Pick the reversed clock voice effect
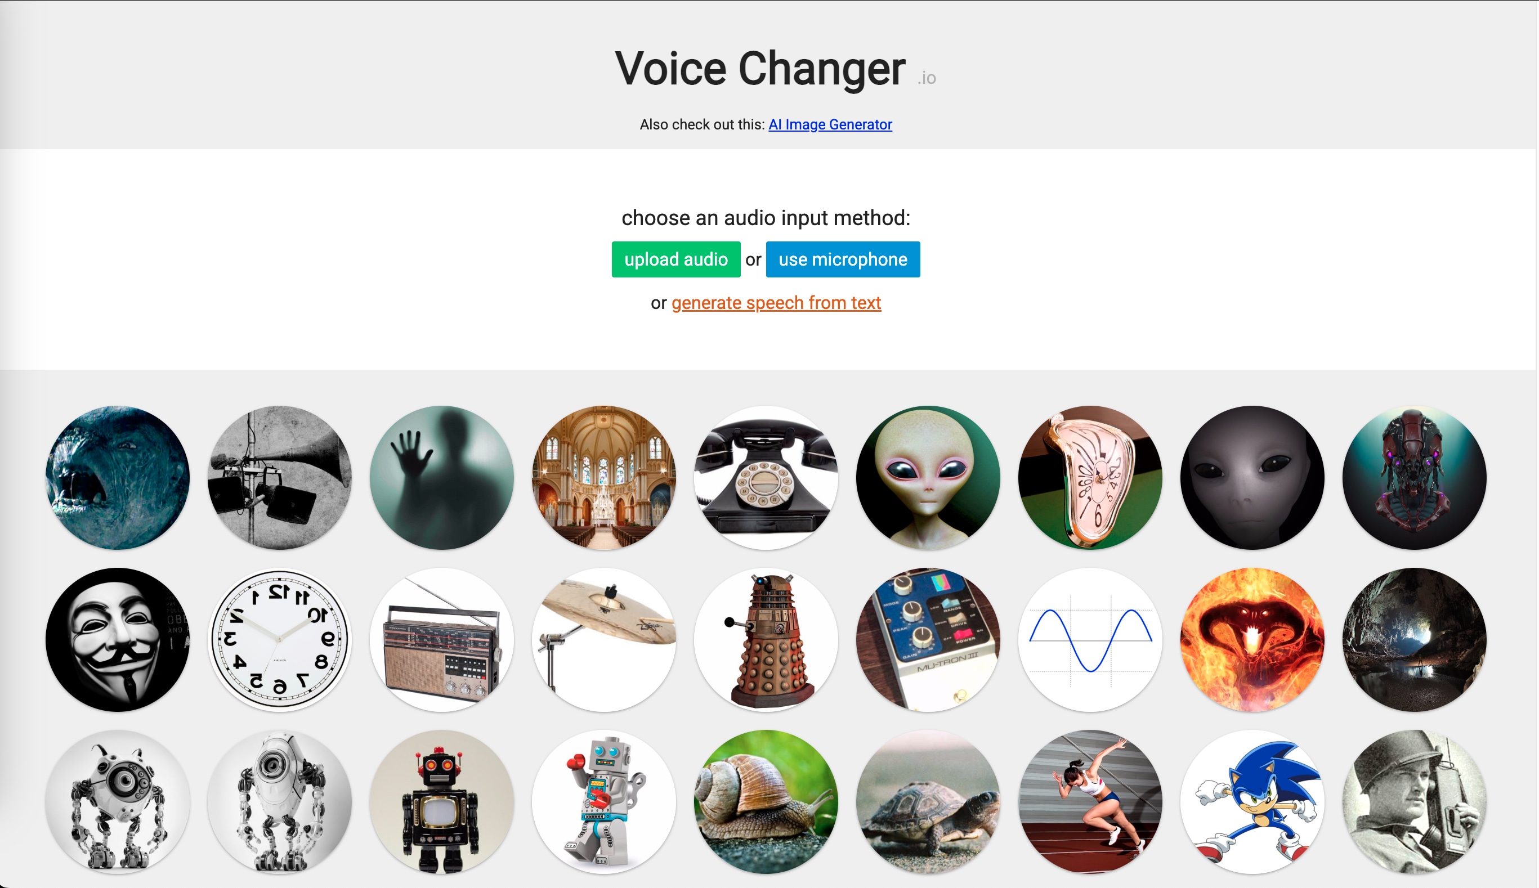Image resolution: width=1539 pixels, height=888 pixels. [x=280, y=640]
